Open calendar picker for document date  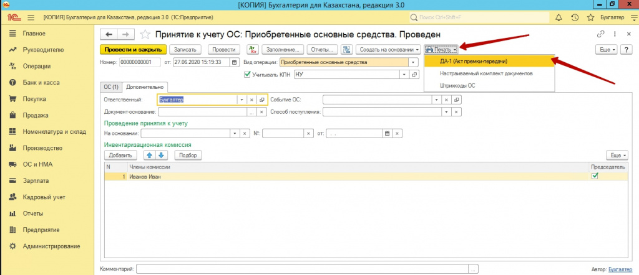235,63
